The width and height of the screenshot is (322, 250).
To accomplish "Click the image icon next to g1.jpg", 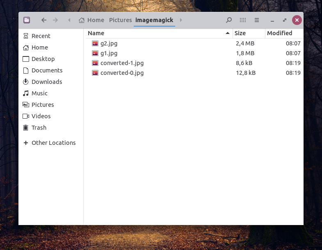I will pos(95,53).
